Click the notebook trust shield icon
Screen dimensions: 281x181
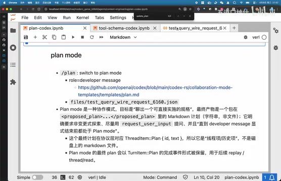[185, 177]
